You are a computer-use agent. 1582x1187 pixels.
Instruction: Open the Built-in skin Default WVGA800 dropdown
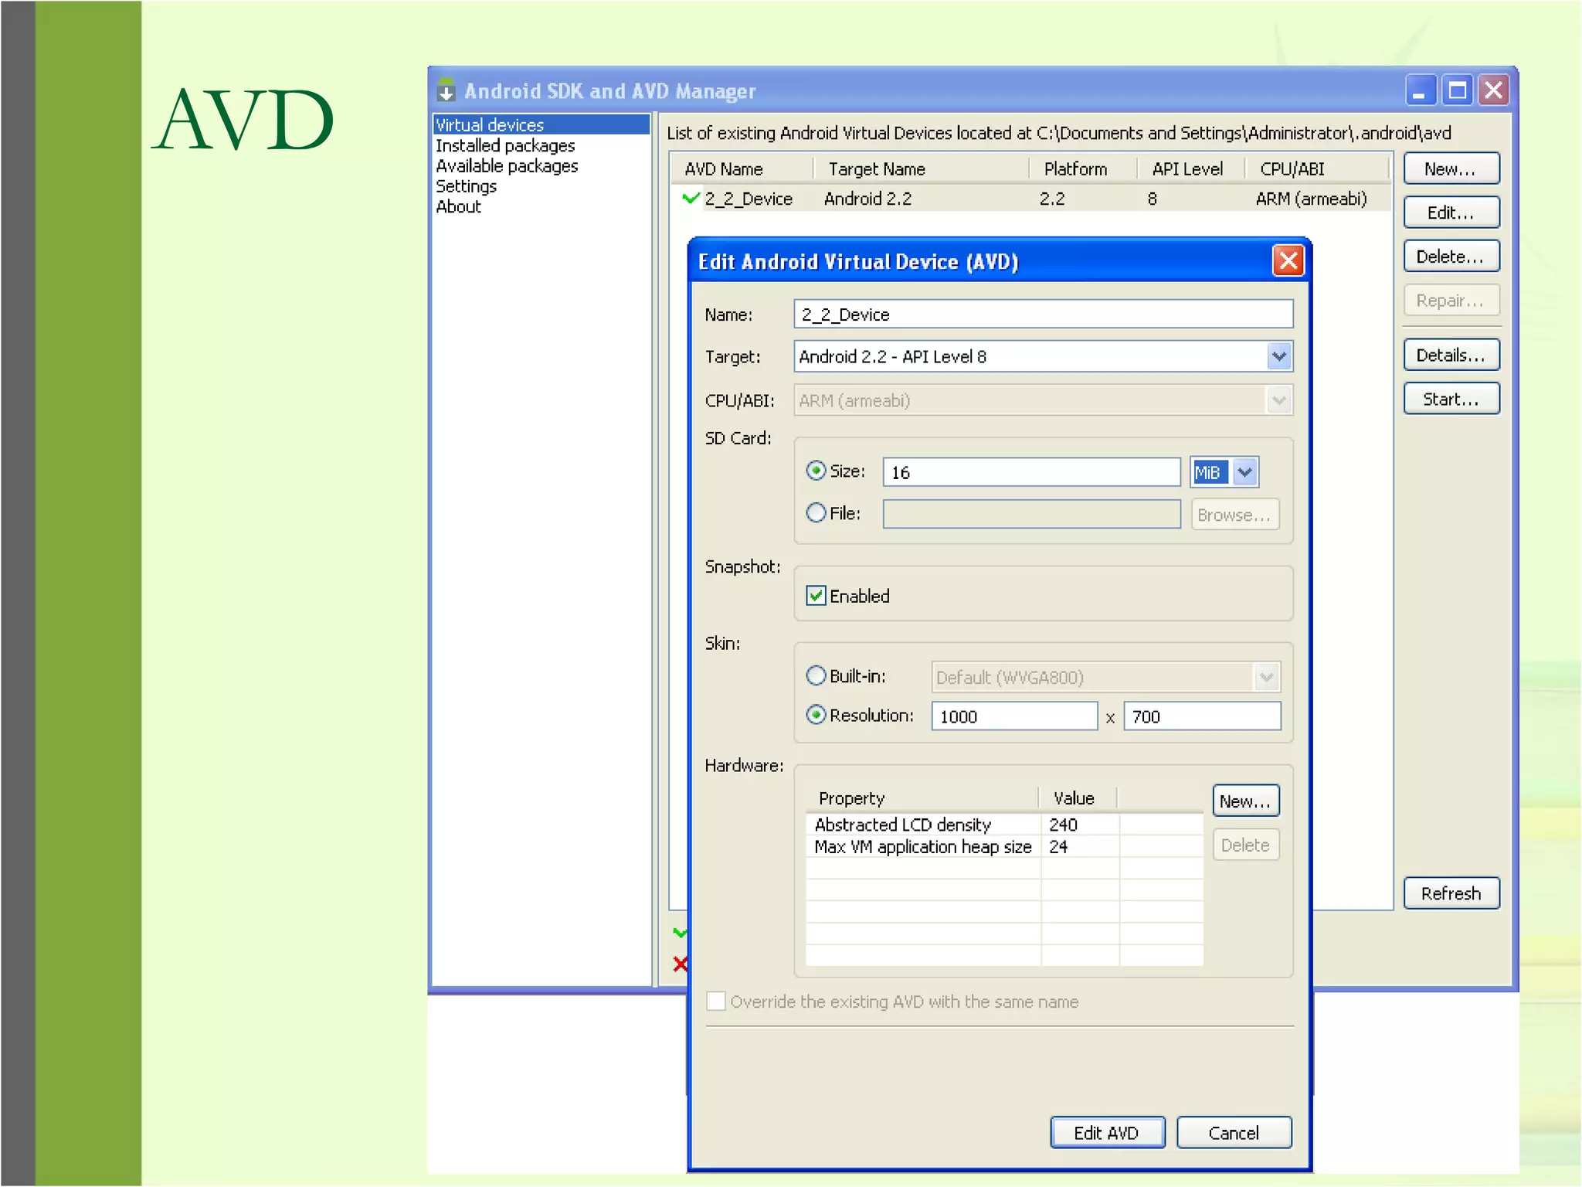(x=1266, y=677)
